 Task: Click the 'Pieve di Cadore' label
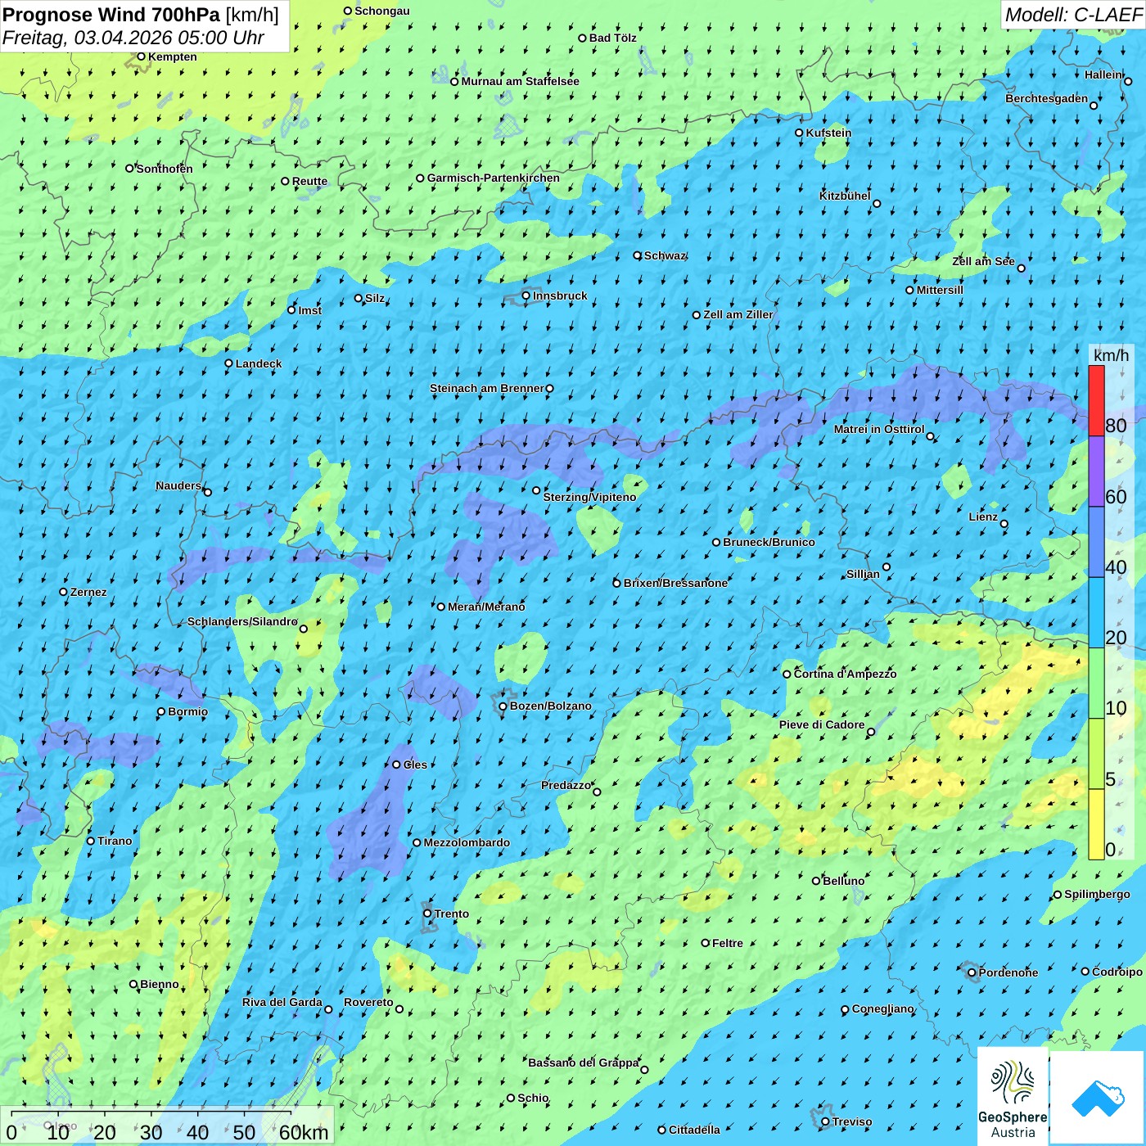point(822,724)
